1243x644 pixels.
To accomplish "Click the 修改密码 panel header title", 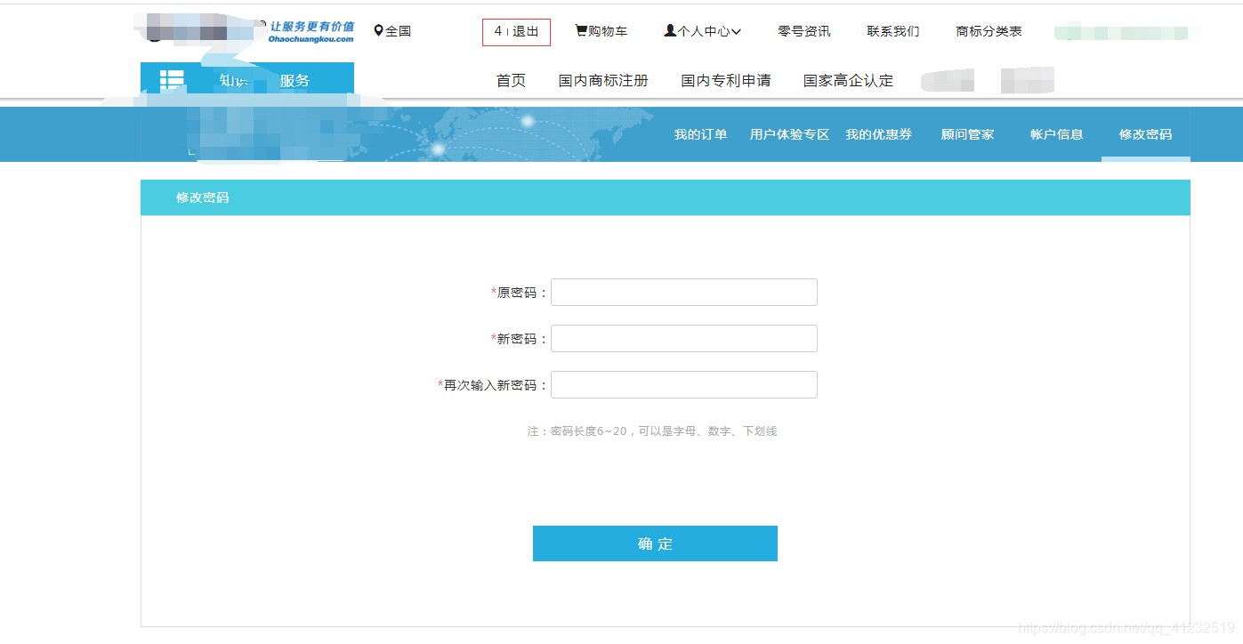I will [x=203, y=197].
